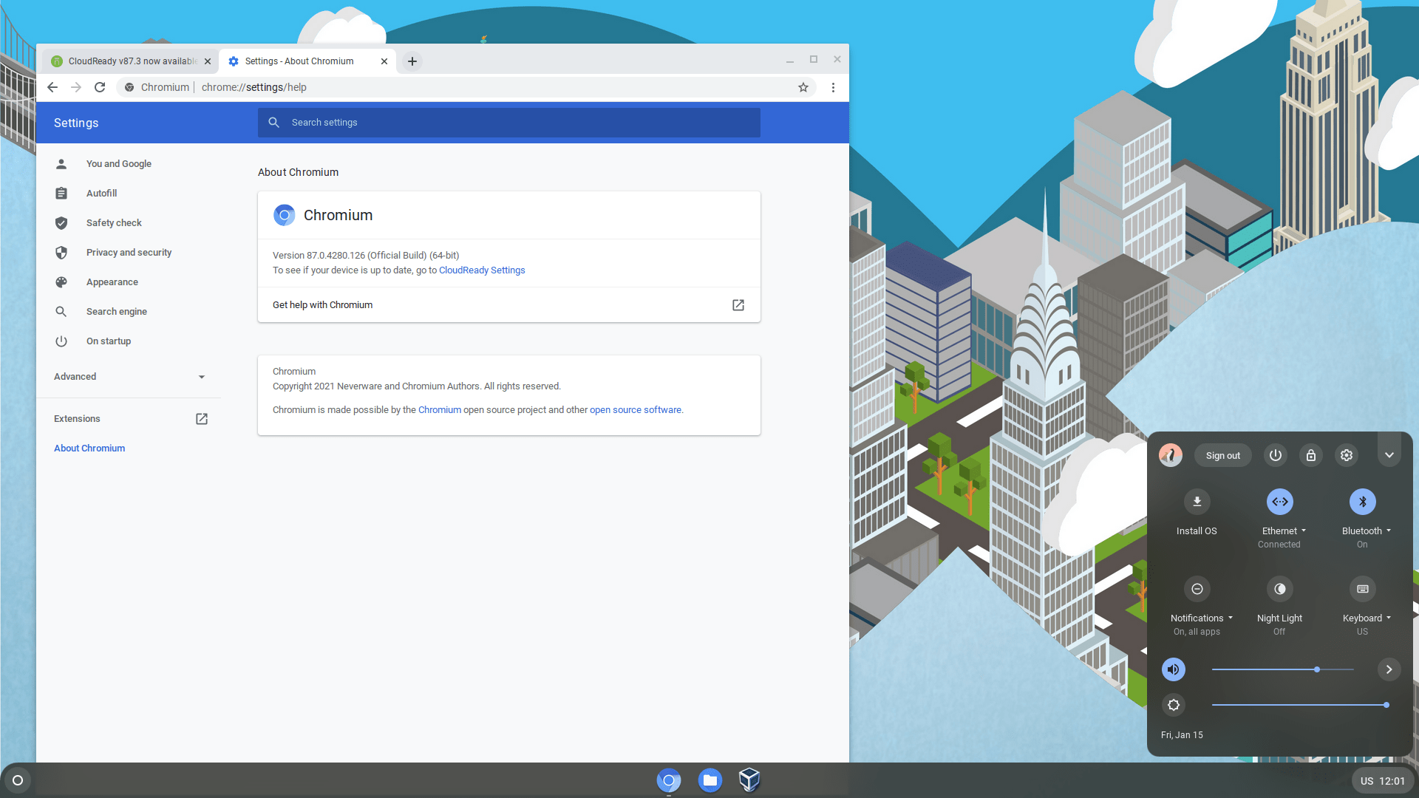Open Appearance settings
Screen dimensions: 1419x798
tap(112, 282)
